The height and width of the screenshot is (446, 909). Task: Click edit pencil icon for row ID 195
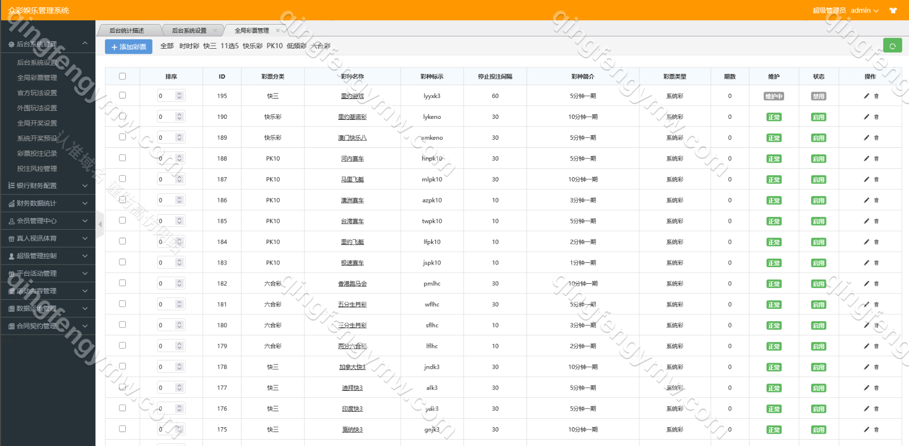(x=866, y=96)
